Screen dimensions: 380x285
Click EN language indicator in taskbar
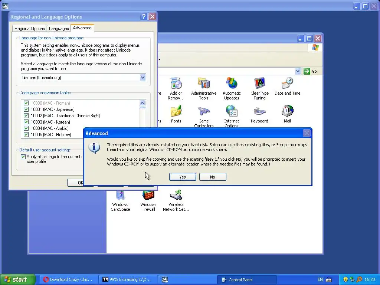pyautogui.click(x=320, y=280)
